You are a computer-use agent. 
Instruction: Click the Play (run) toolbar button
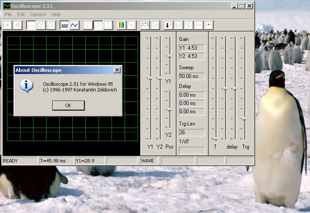pos(8,25)
